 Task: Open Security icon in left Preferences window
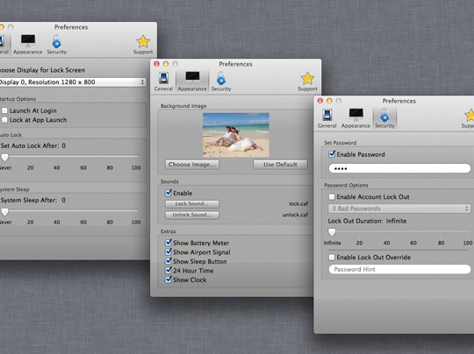click(56, 44)
